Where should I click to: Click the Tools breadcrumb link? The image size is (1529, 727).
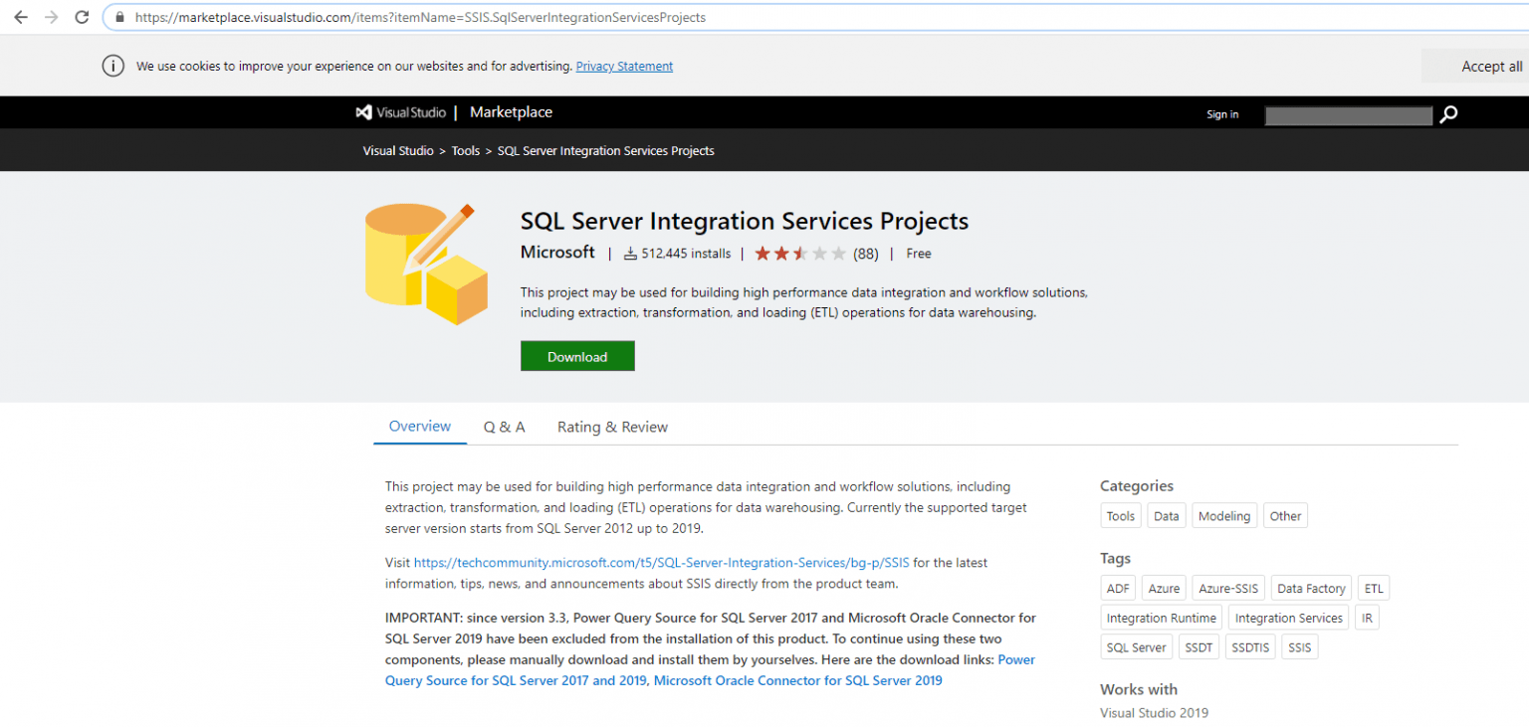pos(466,150)
